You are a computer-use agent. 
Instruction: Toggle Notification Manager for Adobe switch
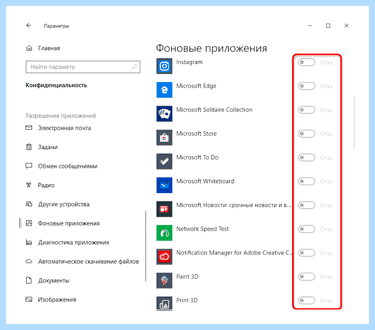click(x=307, y=253)
